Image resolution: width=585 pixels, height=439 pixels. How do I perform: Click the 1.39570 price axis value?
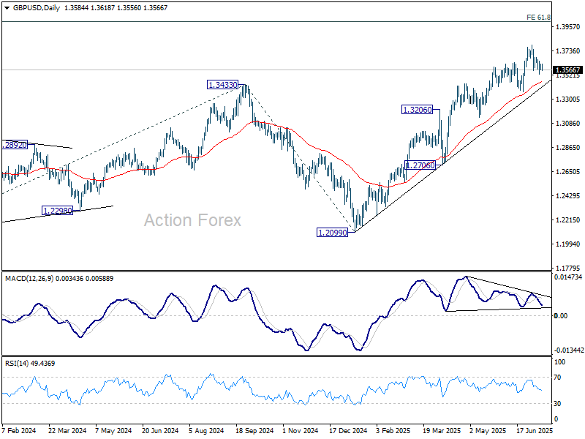click(567, 26)
